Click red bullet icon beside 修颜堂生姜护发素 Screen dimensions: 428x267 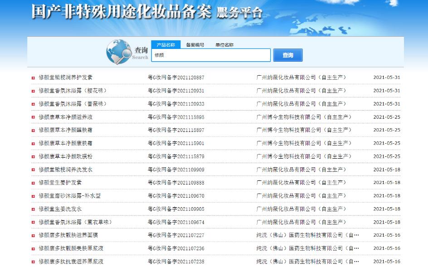tap(33, 183)
